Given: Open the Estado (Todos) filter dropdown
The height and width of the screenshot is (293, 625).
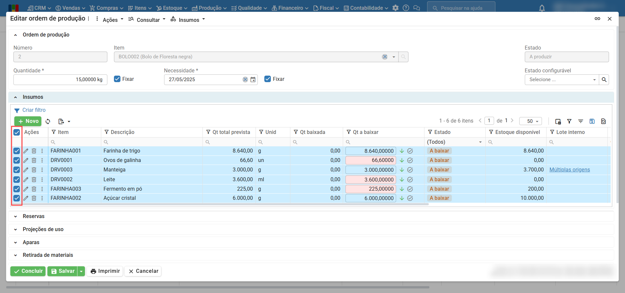Looking at the screenshot, I should [454, 142].
